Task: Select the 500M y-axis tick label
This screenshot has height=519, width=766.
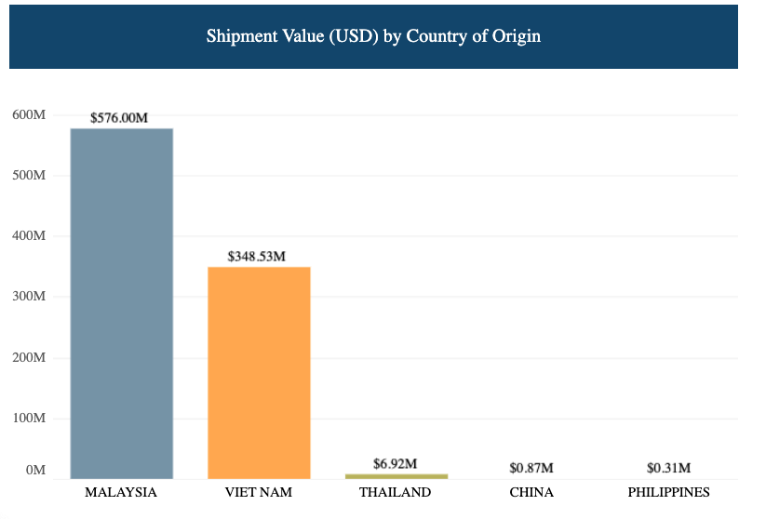Action: [29, 176]
